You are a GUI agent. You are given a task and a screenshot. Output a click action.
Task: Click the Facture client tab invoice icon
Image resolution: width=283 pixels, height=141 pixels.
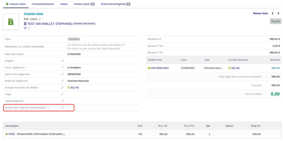[7, 4]
